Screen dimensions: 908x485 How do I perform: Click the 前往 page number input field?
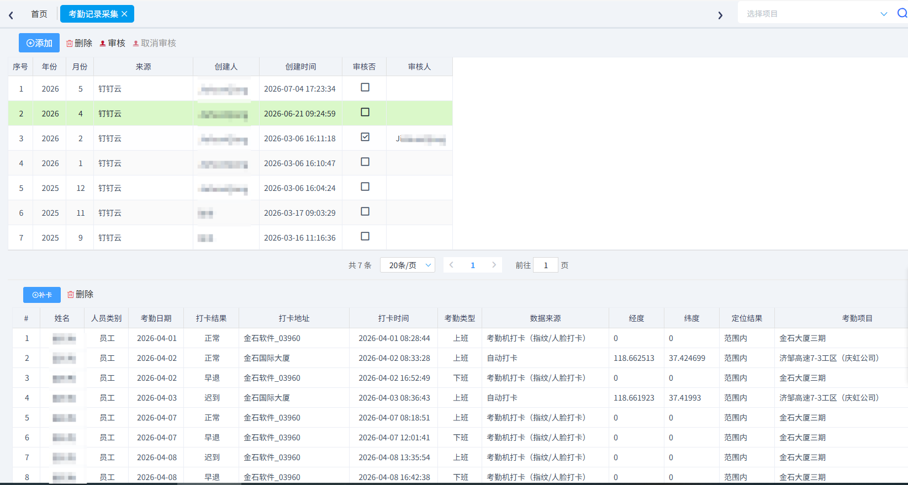point(546,265)
